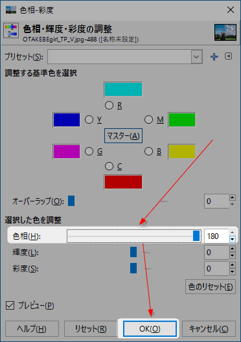Viewport: 241px width, 342px height.
Task: Decrease the 色相 value with the down arrow
Action: coord(233,239)
